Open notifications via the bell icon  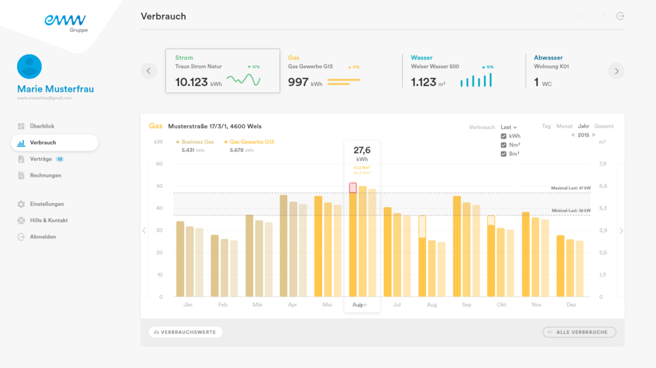(x=601, y=16)
